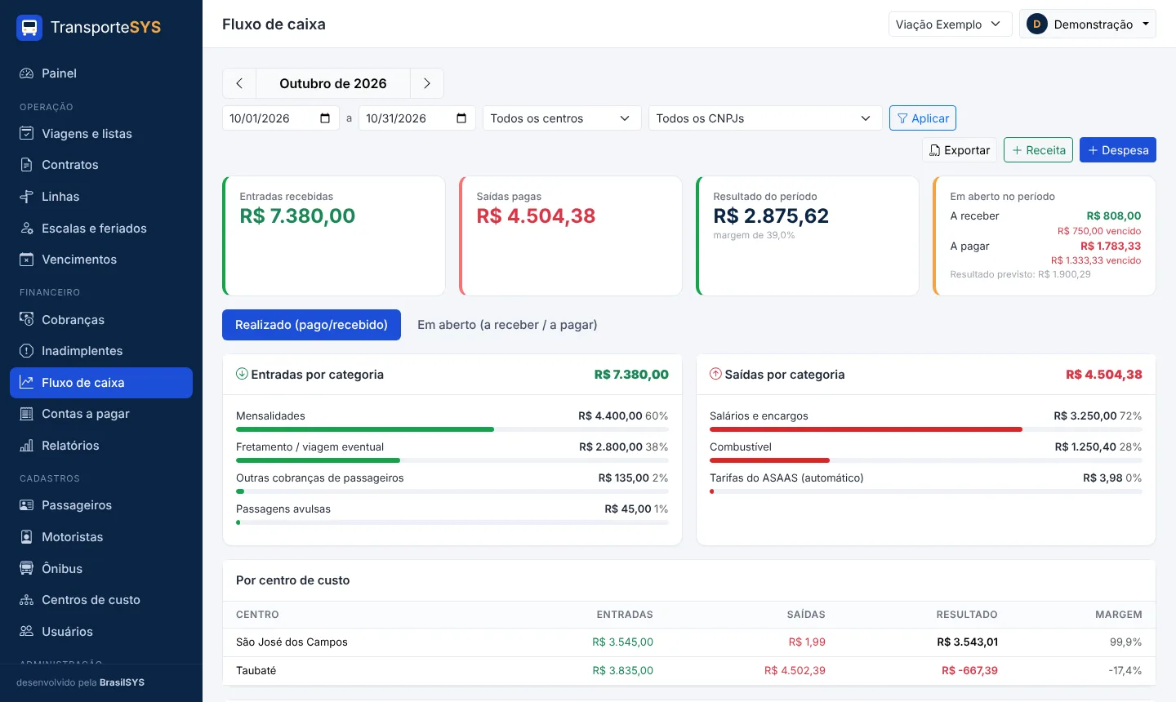Click the Taubaté cost center row

pyautogui.click(x=689, y=671)
